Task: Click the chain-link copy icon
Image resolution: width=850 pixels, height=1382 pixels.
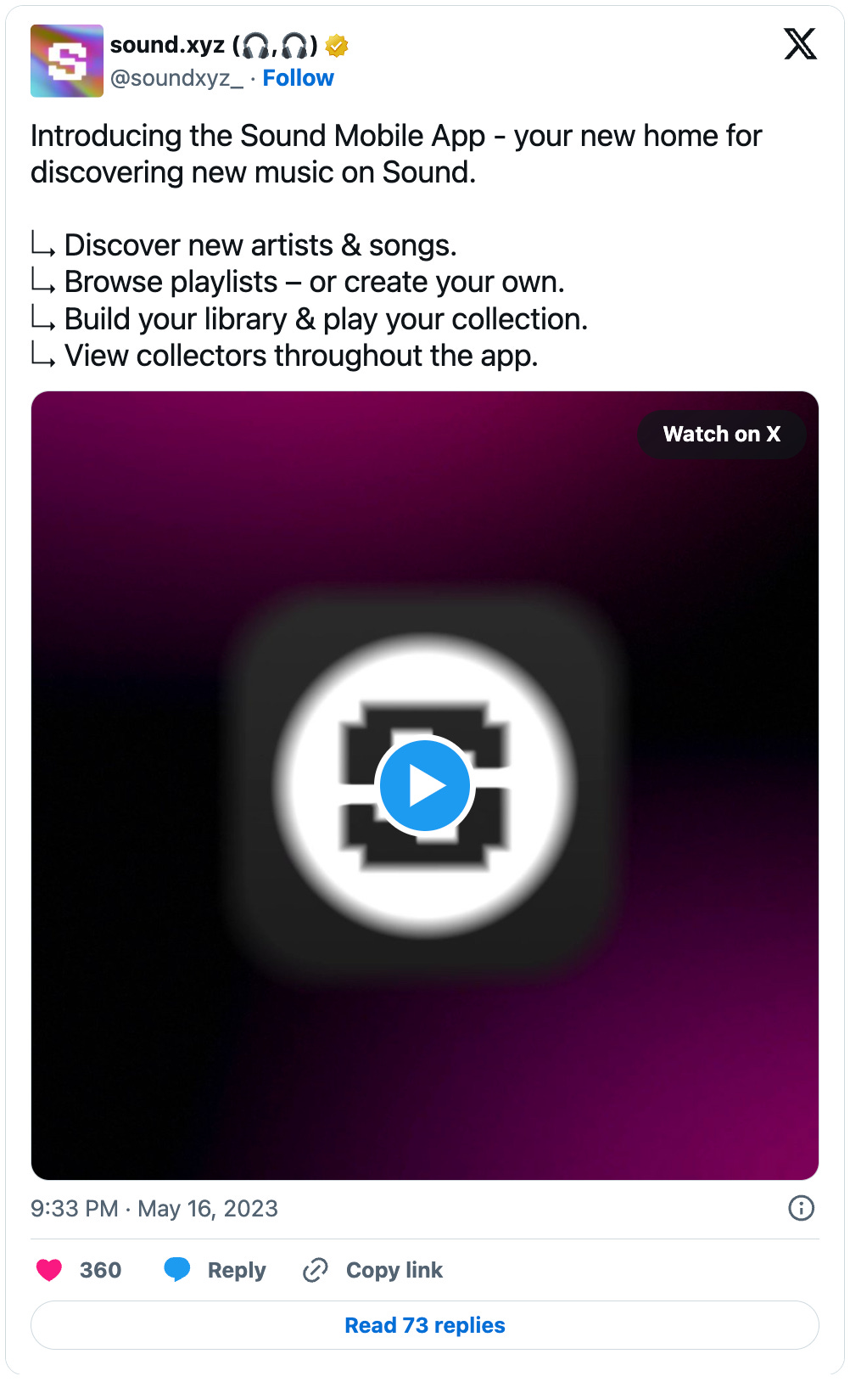Action: tap(315, 1270)
